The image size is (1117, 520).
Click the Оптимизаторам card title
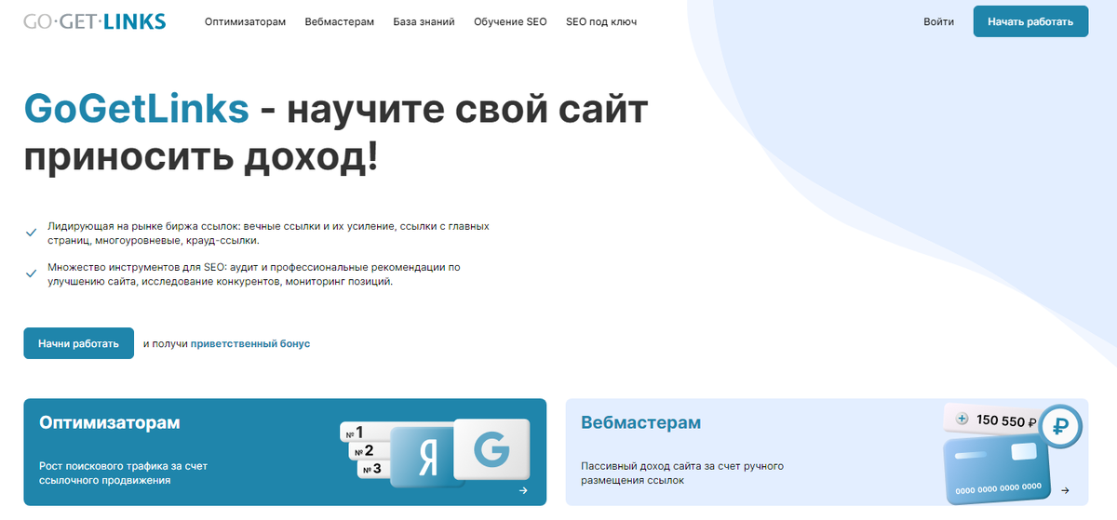click(x=110, y=422)
